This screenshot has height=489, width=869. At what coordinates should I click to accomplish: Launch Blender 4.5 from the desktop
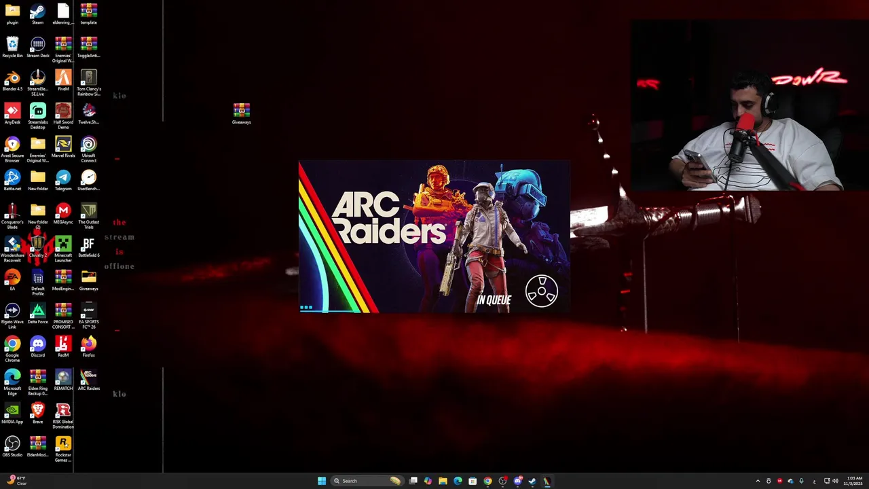pos(12,80)
